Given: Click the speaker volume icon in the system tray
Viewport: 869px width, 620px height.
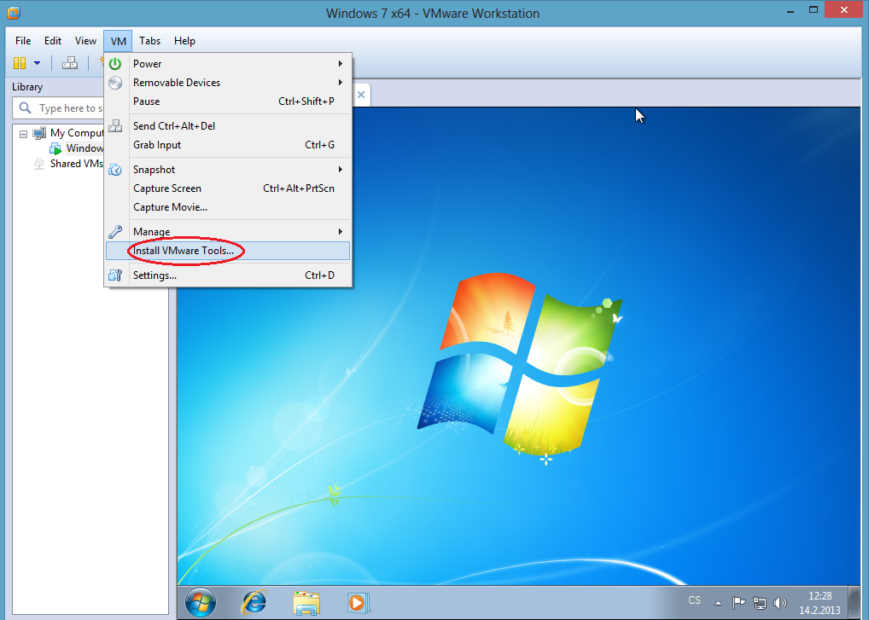Looking at the screenshot, I should point(780,602).
